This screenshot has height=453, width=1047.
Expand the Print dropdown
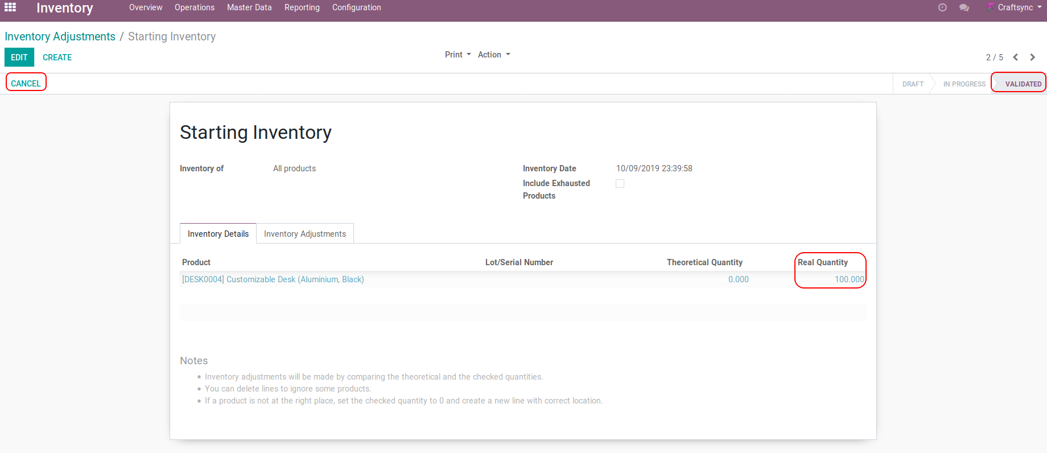pyautogui.click(x=457, y=55)
